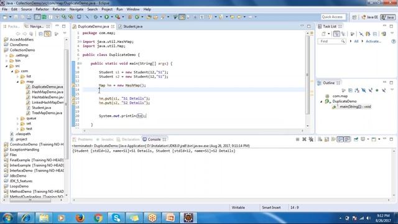Screen dimensions: 398x224
Task: Switch to the Java EE perspective
Action: pos(370,17)
